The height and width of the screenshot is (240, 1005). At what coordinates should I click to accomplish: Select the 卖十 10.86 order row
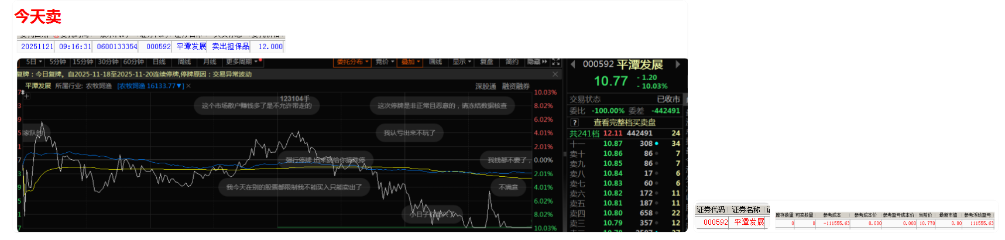pos(625,153)
